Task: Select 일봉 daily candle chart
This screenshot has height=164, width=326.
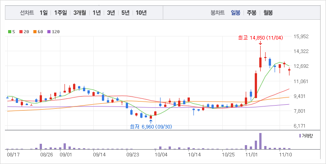Action: (x=235, y=13)
